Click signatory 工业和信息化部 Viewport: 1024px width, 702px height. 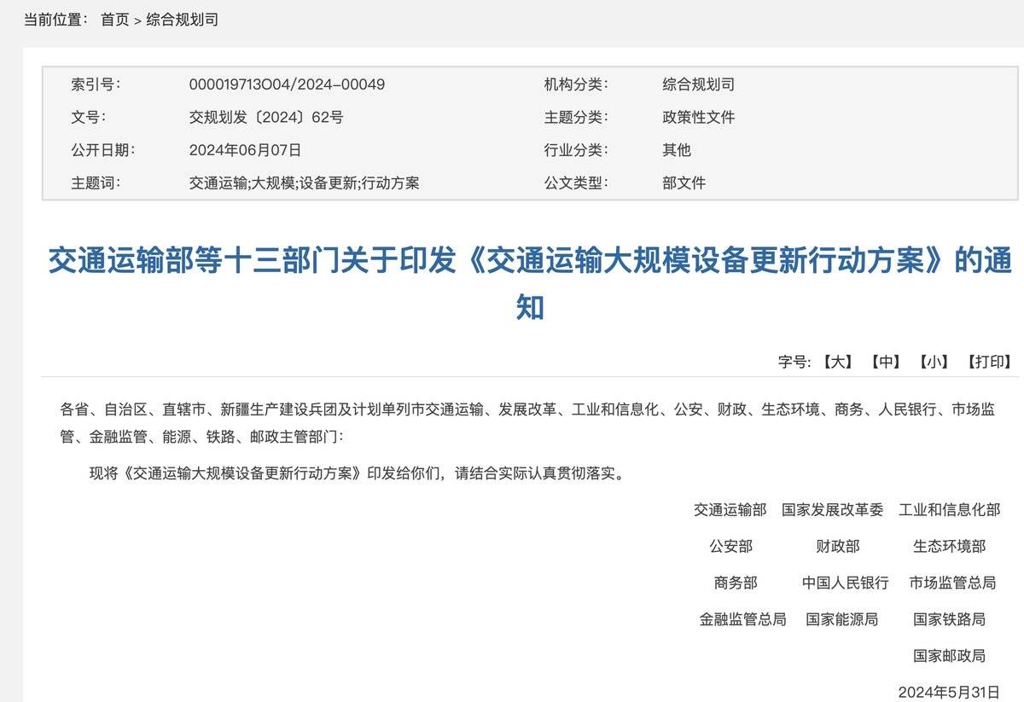pyautogui.click(x=949, y=510)
